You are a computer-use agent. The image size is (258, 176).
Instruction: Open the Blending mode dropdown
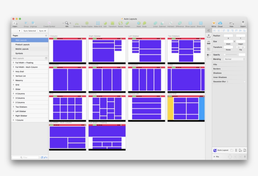click(x=234, y=59)
